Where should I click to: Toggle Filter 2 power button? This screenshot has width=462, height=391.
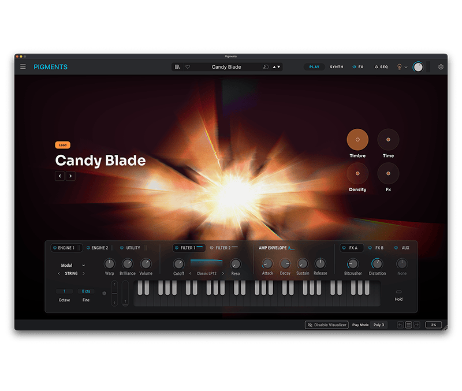[x=211, y=248]
